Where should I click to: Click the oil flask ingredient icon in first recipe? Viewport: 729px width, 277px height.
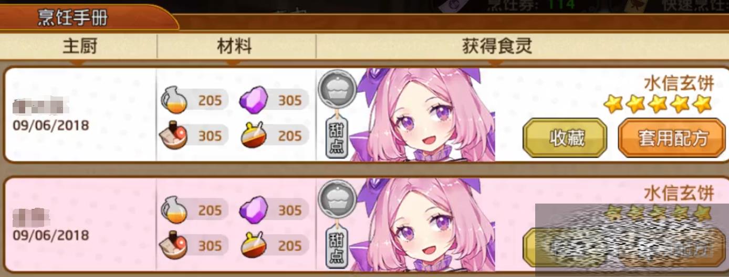[x=174, y=100]
